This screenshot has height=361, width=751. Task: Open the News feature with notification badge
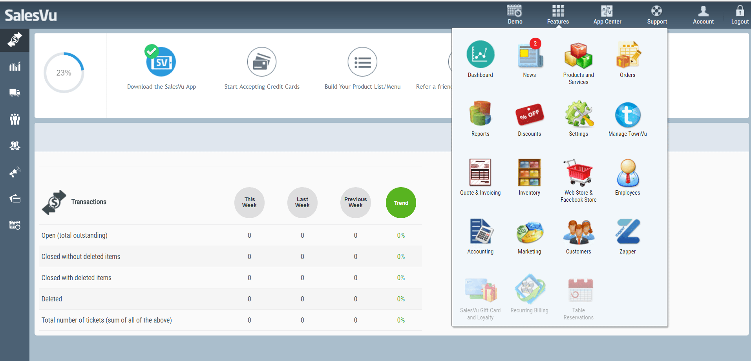[x=530, y=55]
